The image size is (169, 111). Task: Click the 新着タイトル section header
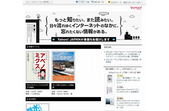[63, 47]
